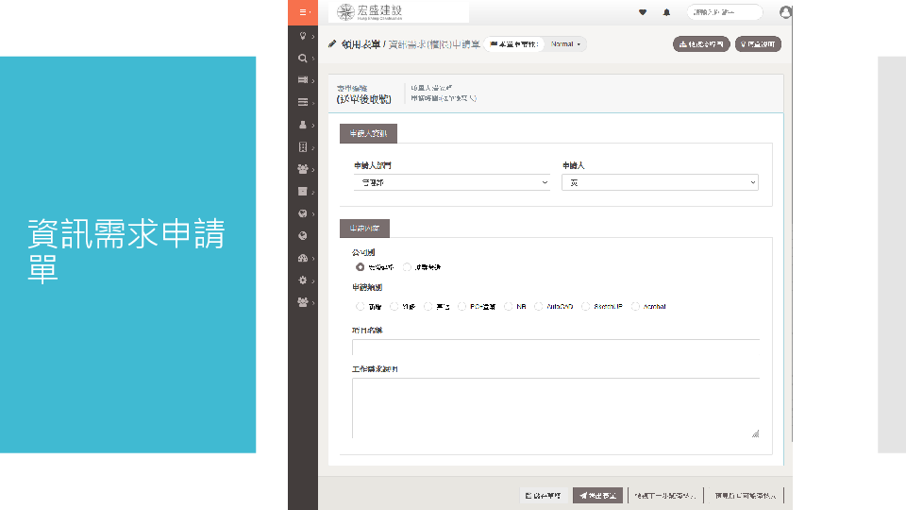
Task: Open the 申請人 dropdown list
Action: [x=660, y=182]
